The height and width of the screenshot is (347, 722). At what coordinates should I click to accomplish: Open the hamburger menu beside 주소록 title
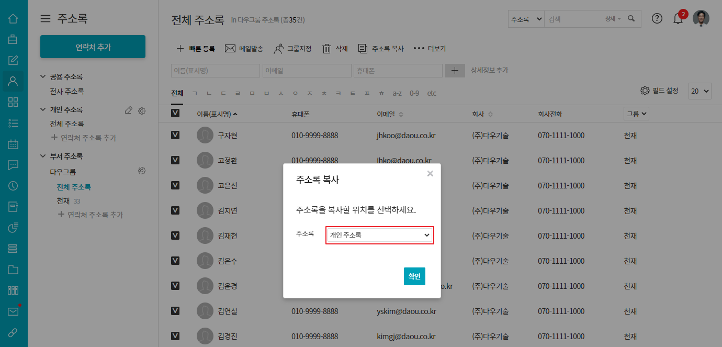pos(46,19)
